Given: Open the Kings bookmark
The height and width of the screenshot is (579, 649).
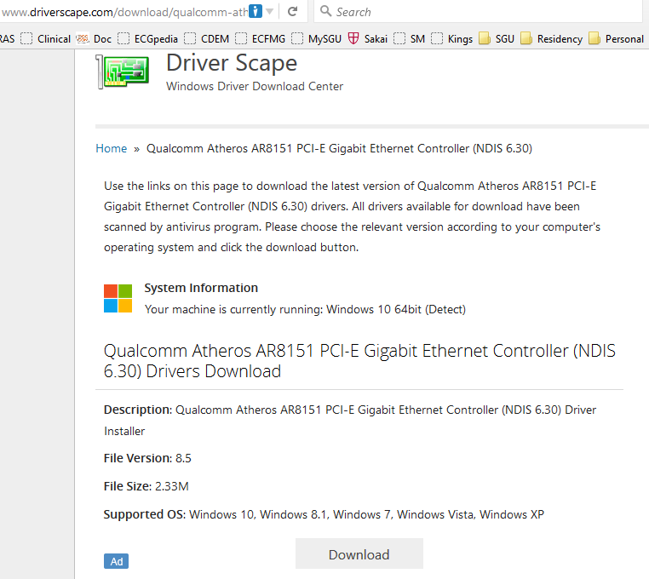Looking at the screenshot, I should (x=451, y=39).
